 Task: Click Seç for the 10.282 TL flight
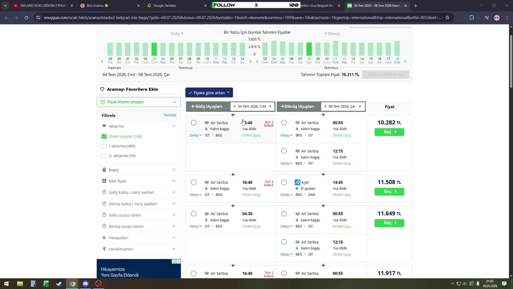pos(389,132)
